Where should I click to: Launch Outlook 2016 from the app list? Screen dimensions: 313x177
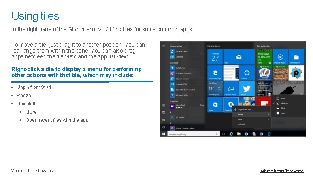click(179, 84)
